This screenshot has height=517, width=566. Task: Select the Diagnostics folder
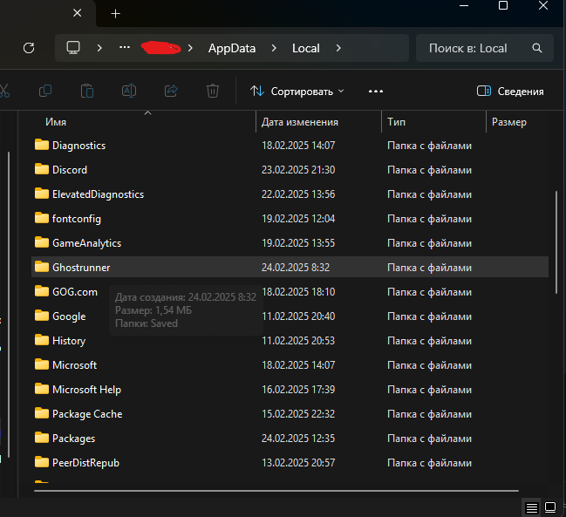tap(290, 146)
